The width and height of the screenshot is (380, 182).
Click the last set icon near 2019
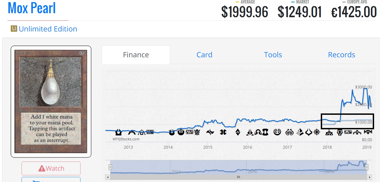coord(368,132)
